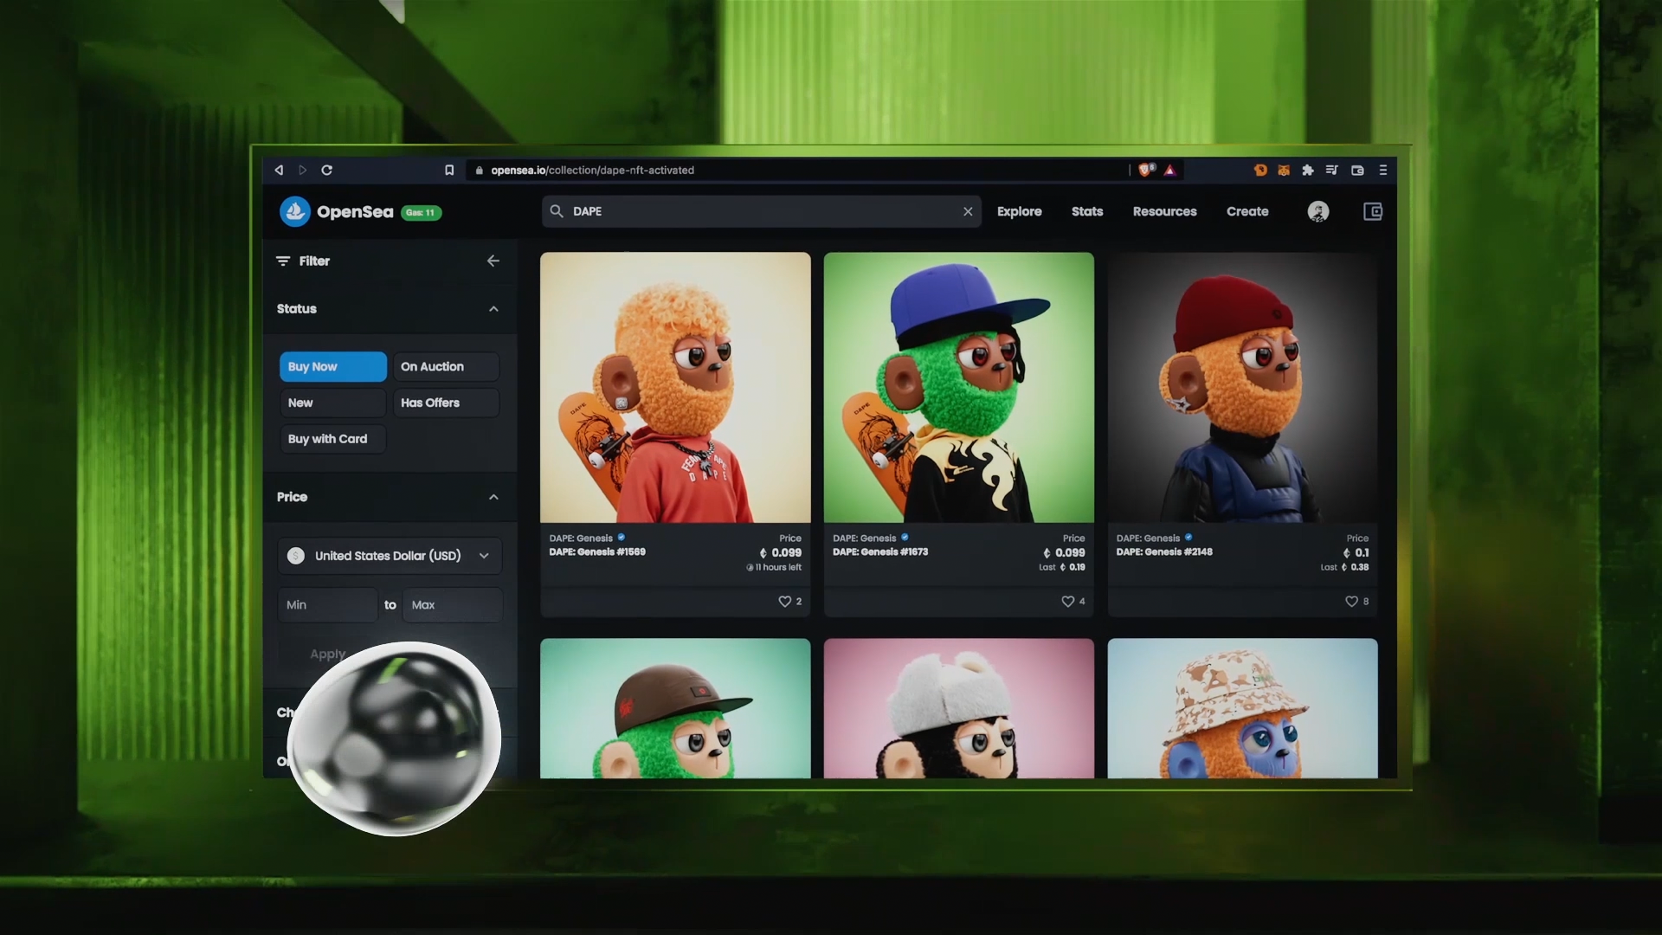Open the Resources menu

1164,211
